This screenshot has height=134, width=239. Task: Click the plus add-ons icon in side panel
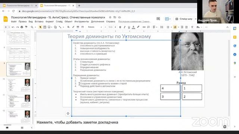point(235,77)
